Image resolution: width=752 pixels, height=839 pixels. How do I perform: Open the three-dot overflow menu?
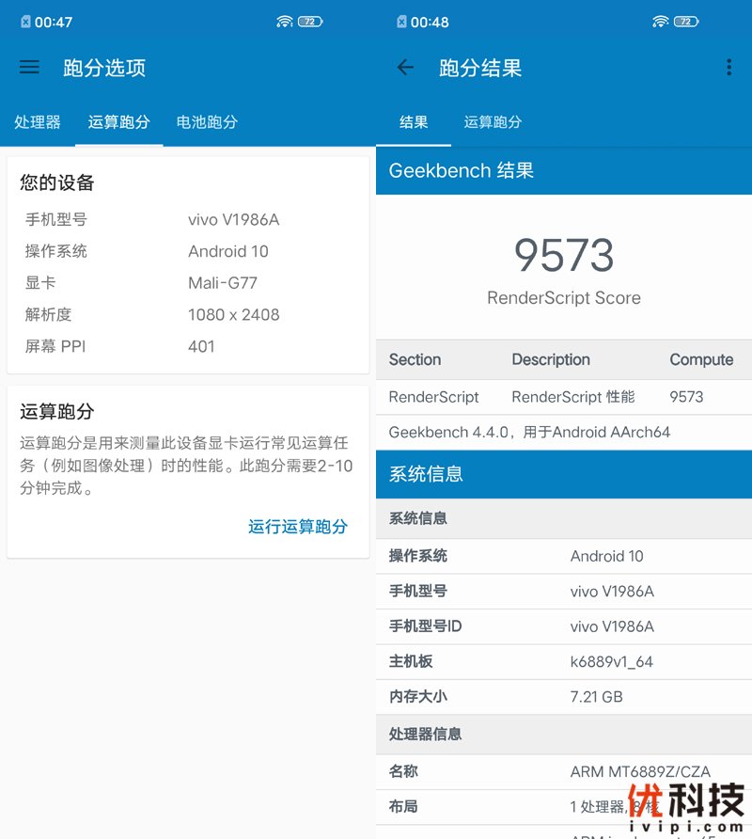pos(728,67)
